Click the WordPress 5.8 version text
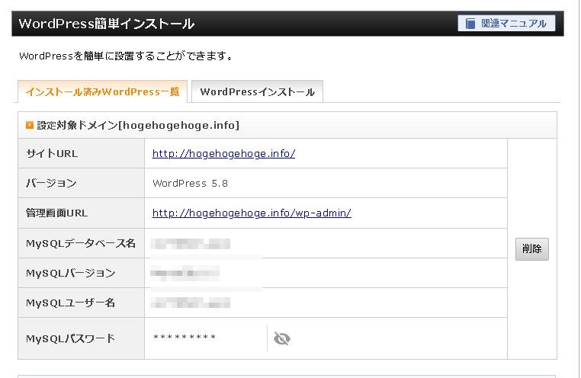 click(x=190, y=183)
